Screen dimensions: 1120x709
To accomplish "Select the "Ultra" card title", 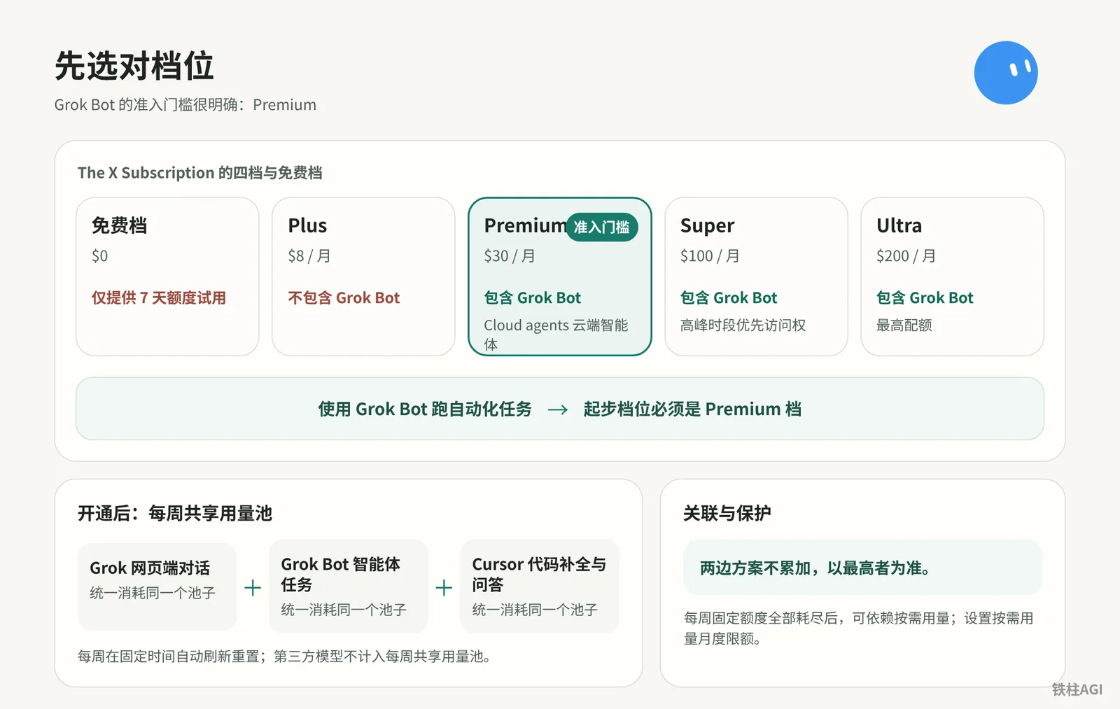I will click(899, 225).
